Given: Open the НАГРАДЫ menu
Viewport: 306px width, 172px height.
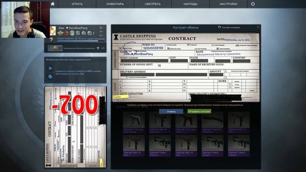Looking at the screenshot, I should (x=190, y=4).
